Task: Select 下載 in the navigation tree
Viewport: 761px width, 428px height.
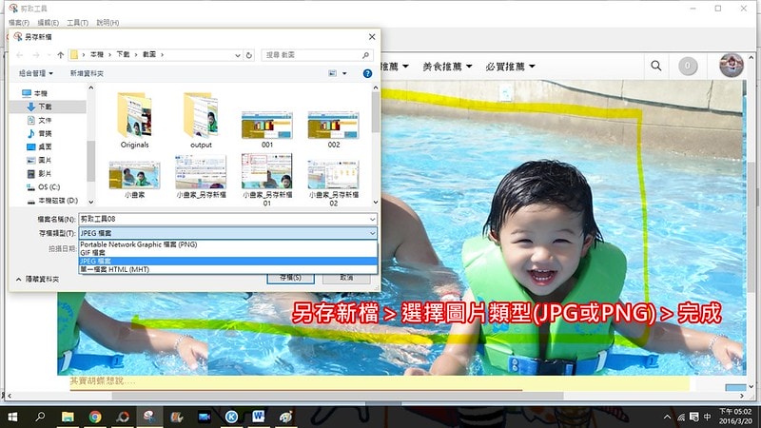Action: (x=45, y=107)
